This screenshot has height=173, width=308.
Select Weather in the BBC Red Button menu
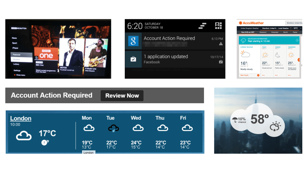pos(17,60)
